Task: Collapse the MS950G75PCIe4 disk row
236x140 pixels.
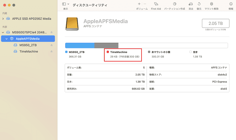Action: (3, 32)
